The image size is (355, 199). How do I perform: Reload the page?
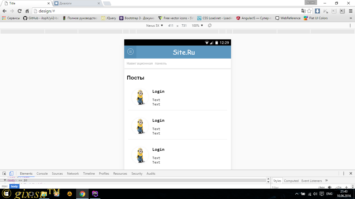click(x=19, y=11)
